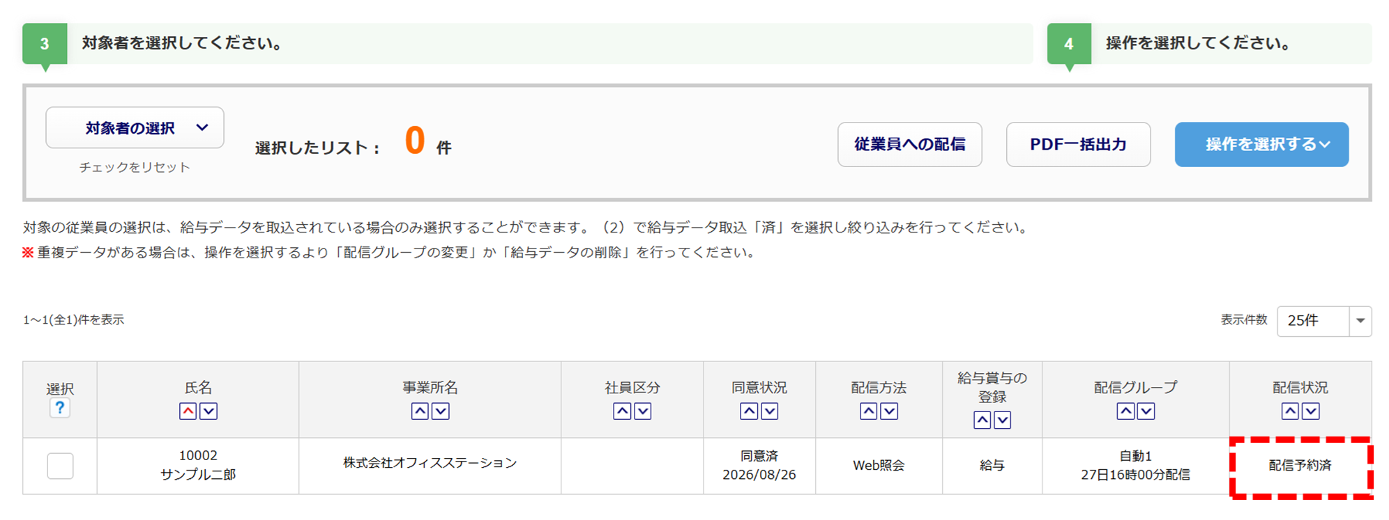Select step 3 対象者を選択してください header
Image resolution: width=1389 pixels, height=520 pixels.
(x=527, y=43)
